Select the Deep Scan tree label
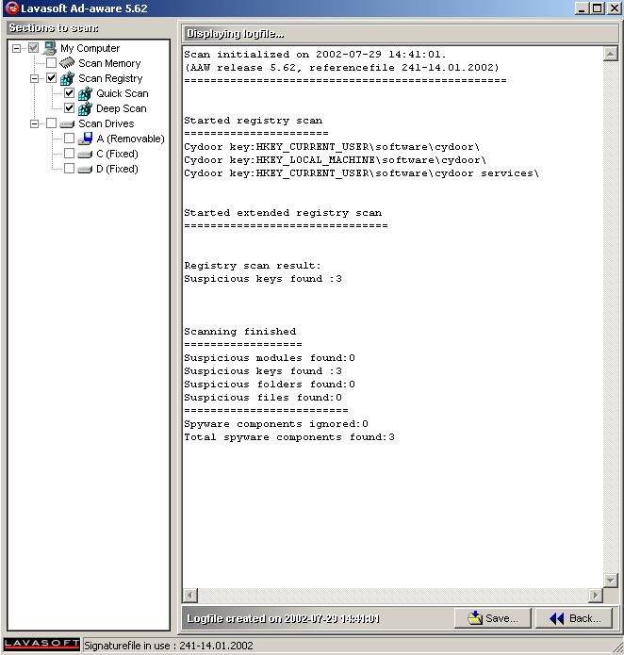The image size is (624, 655). click(122, 108)
